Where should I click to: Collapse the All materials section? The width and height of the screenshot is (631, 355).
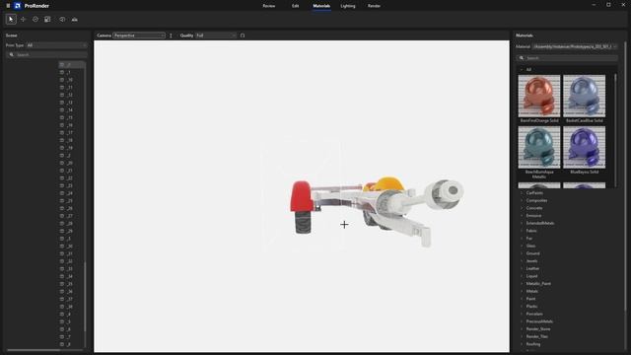point(522,70)
